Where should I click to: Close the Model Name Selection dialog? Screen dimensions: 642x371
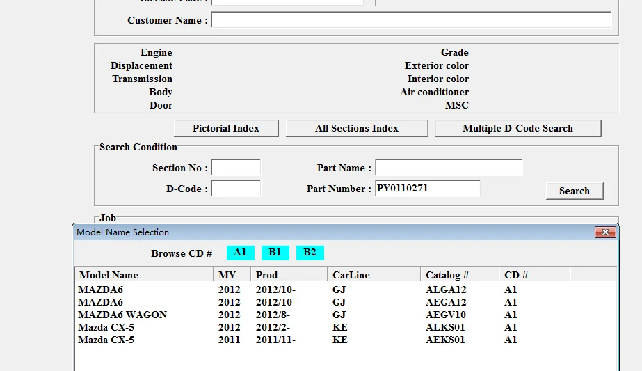[x=605, y=232]
